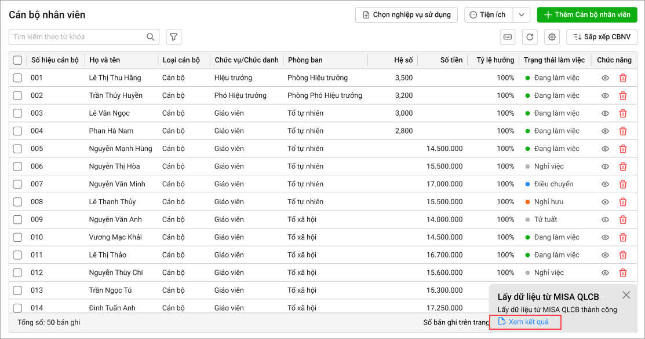Open Chọn nghiệp vụ sử dụng selector
Screen dimensions: 645x339
[406, 15]
